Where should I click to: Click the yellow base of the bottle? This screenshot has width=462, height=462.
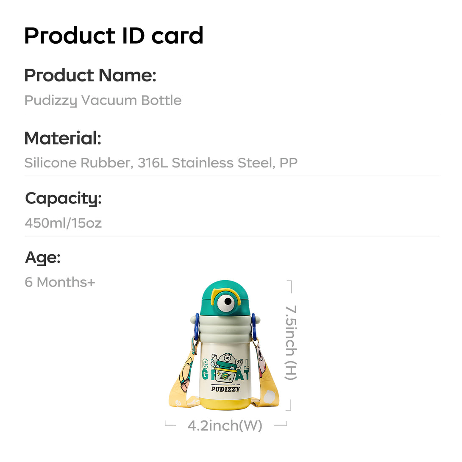click(225, 404)
